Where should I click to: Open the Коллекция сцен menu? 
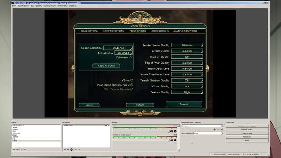tap(50, 6)
